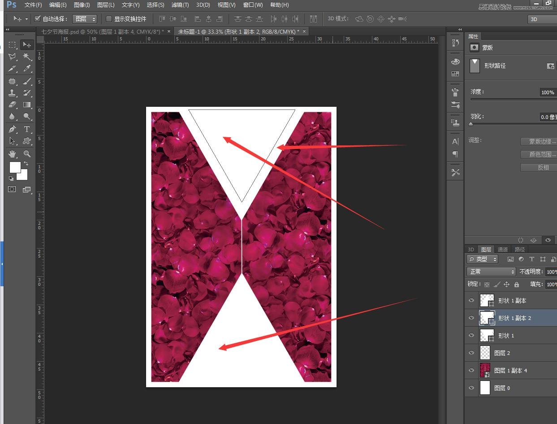The image size is (557, 424).
Task: Select the Magic Wand tool
Action: (x=27, y=57)
